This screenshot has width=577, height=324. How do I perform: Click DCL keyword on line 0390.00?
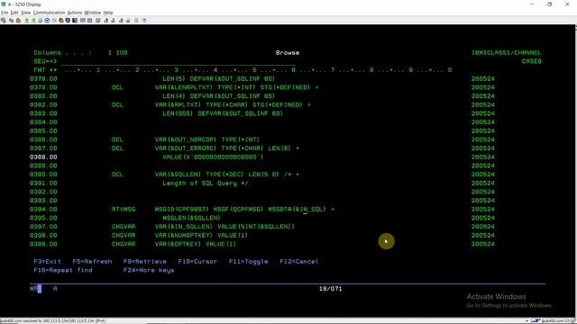pos(117,175)
